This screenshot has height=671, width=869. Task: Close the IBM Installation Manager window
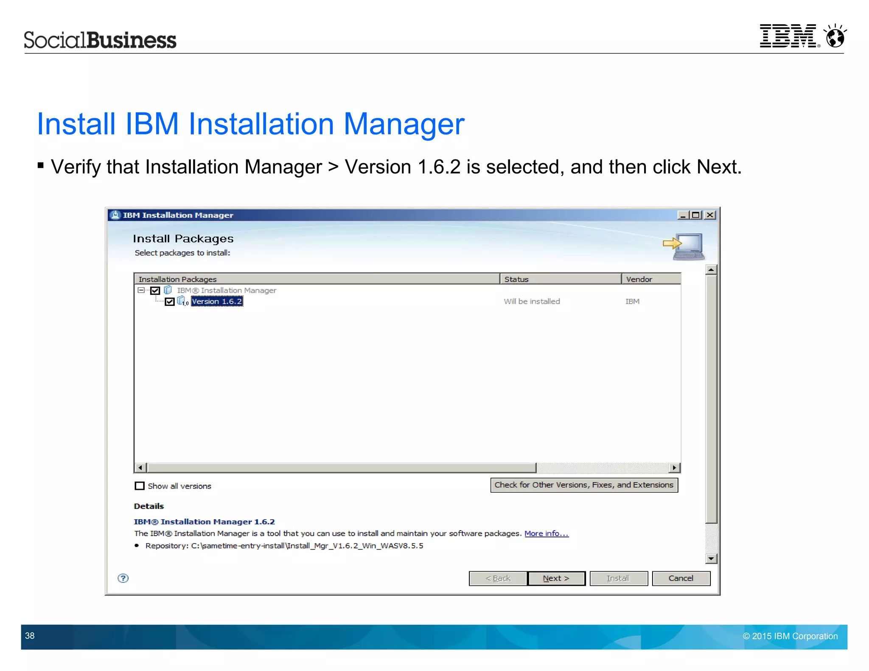click(709, 215)
